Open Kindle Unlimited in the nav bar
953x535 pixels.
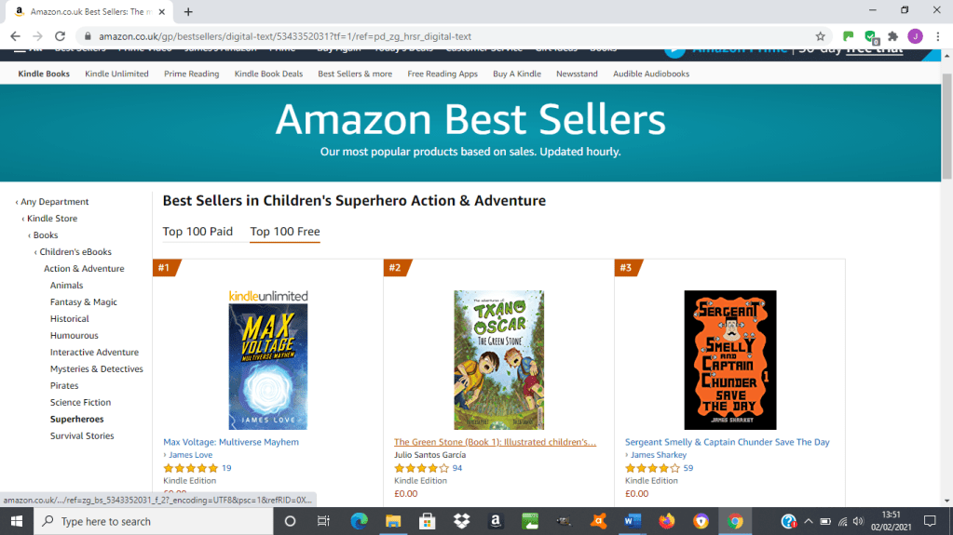[x=116, y=74]
